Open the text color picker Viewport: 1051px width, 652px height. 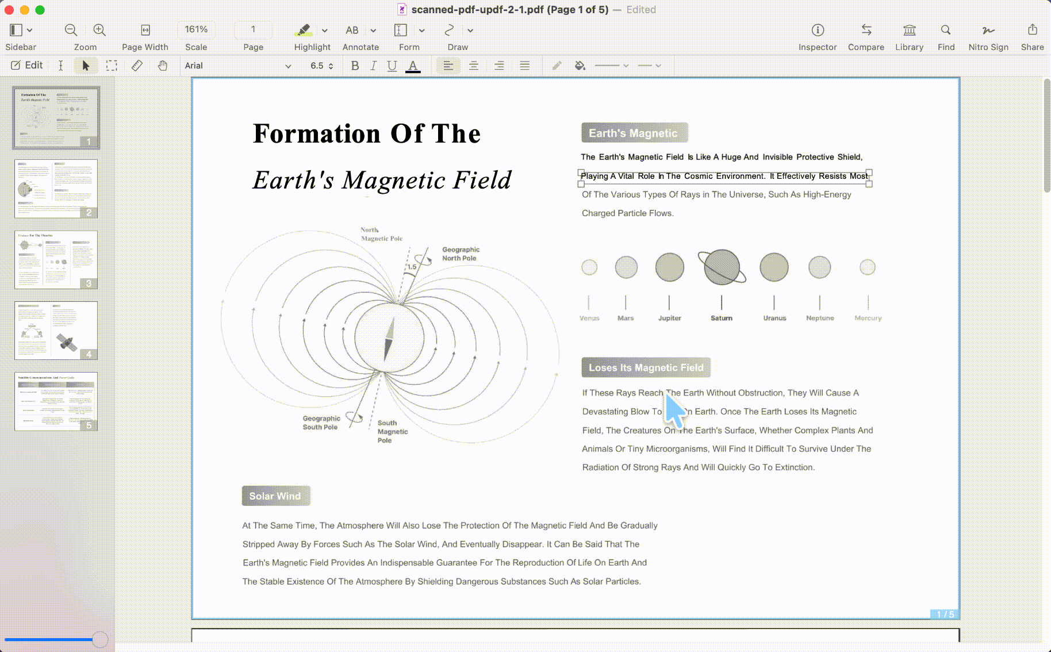click(413, 66)
